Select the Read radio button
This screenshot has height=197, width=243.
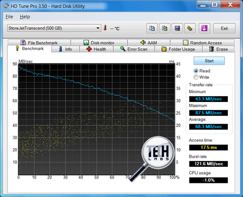click(196, 71)
